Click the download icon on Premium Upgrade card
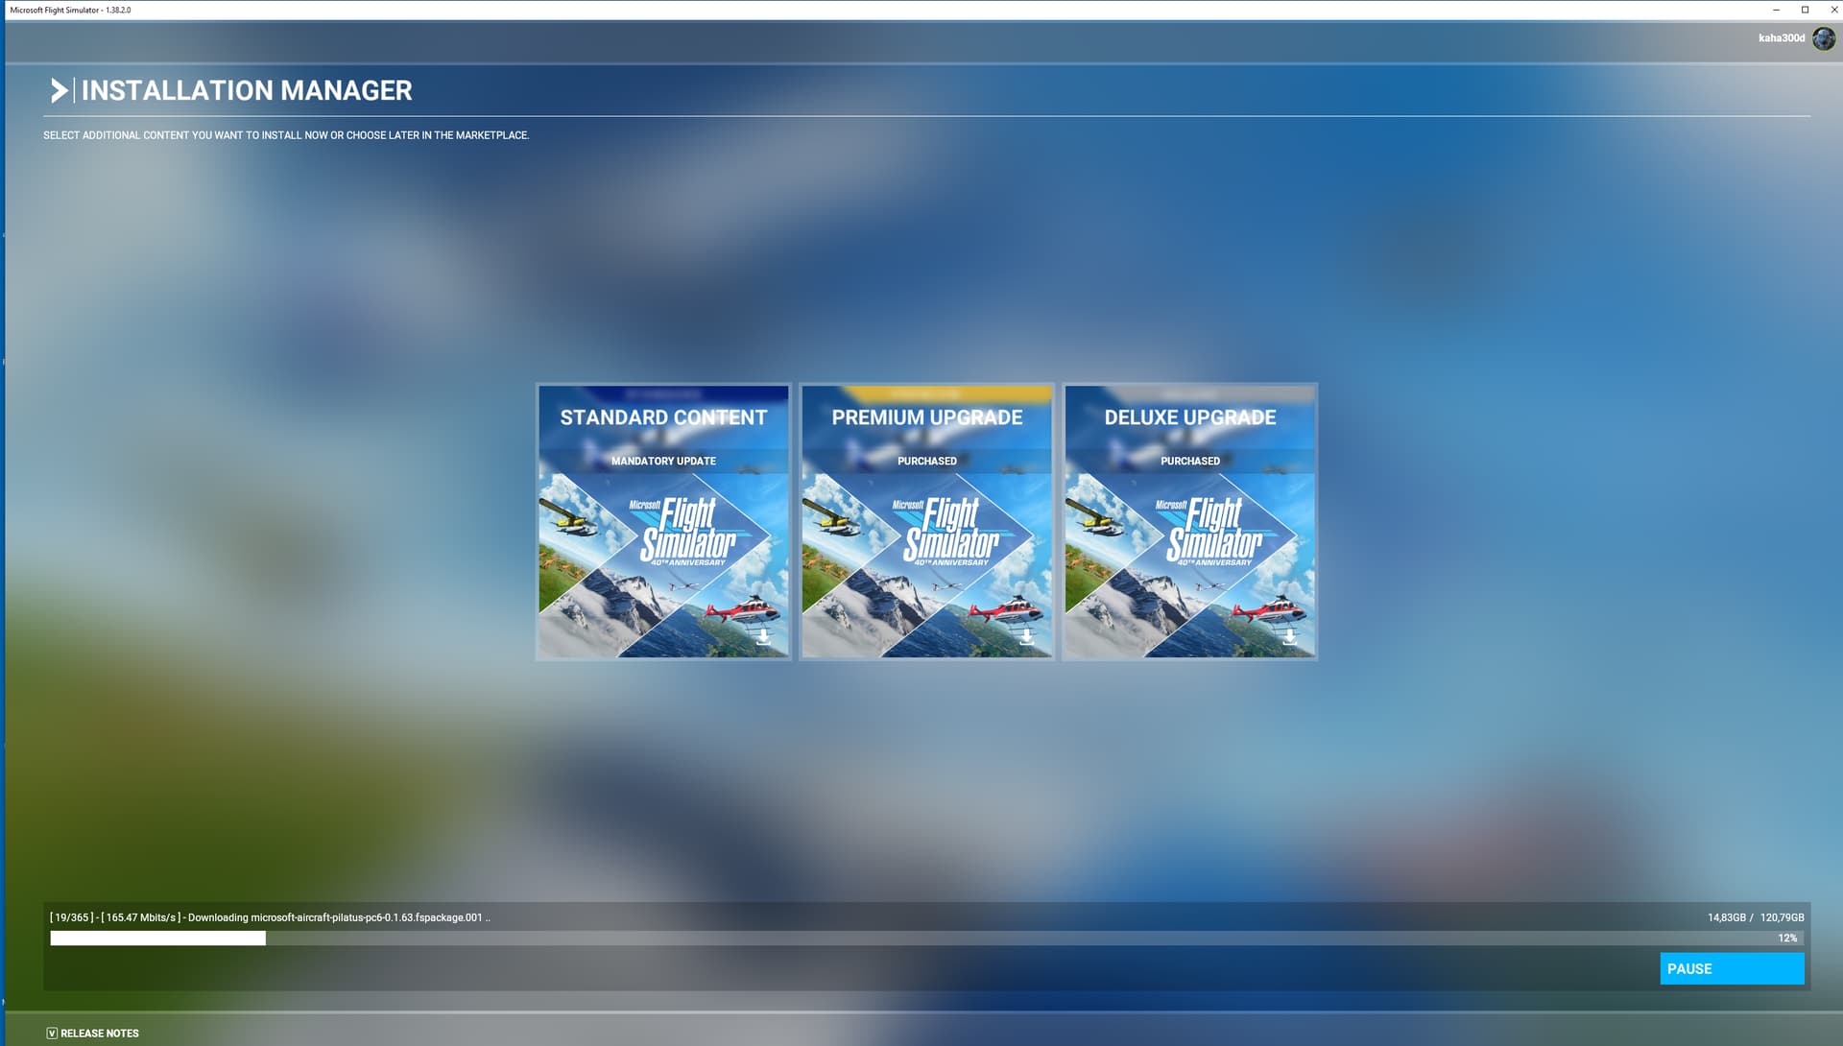This screenshot has height=1046, width=1843. 1027,636
